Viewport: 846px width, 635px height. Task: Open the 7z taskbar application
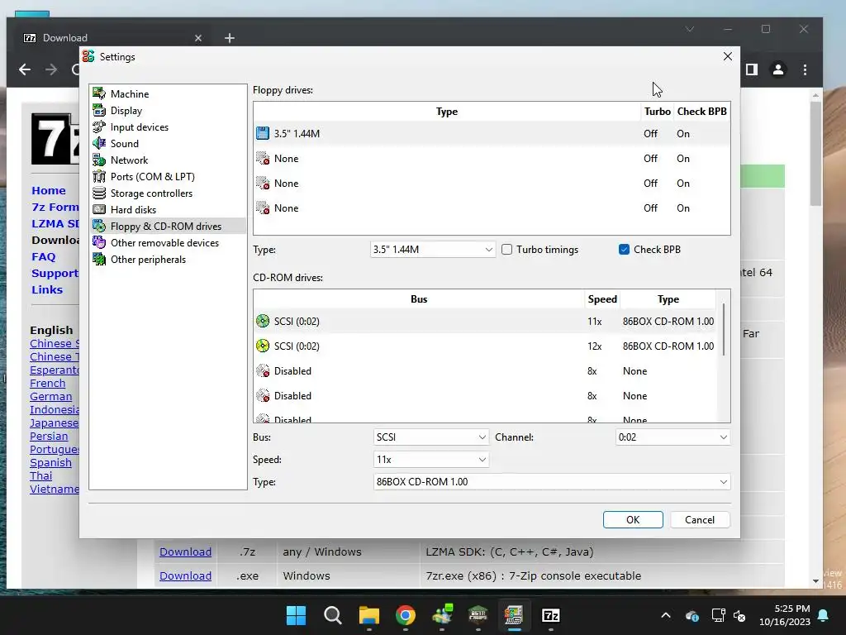pyautogui.click(x=550, y=615)
